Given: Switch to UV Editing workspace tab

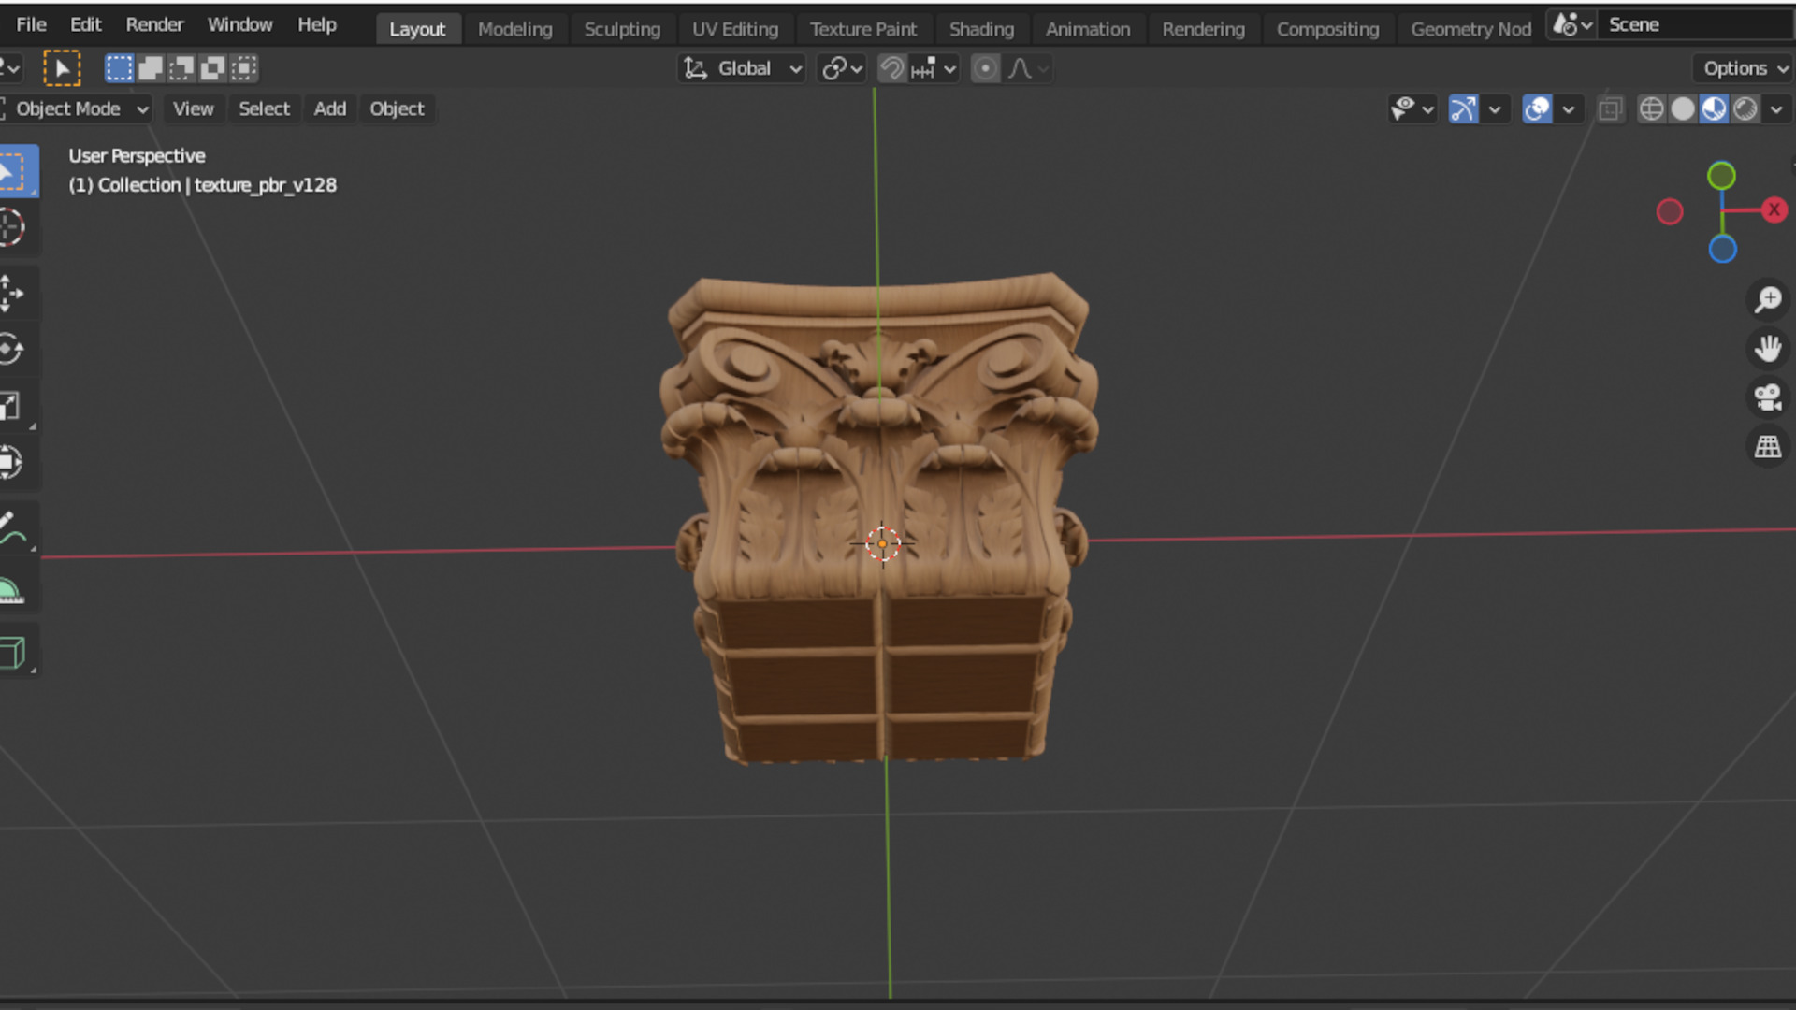Looking at the screenshot, I should [x=734, y=29].
